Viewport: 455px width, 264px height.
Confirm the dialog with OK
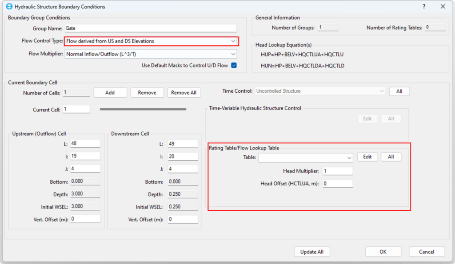[383, 252]
